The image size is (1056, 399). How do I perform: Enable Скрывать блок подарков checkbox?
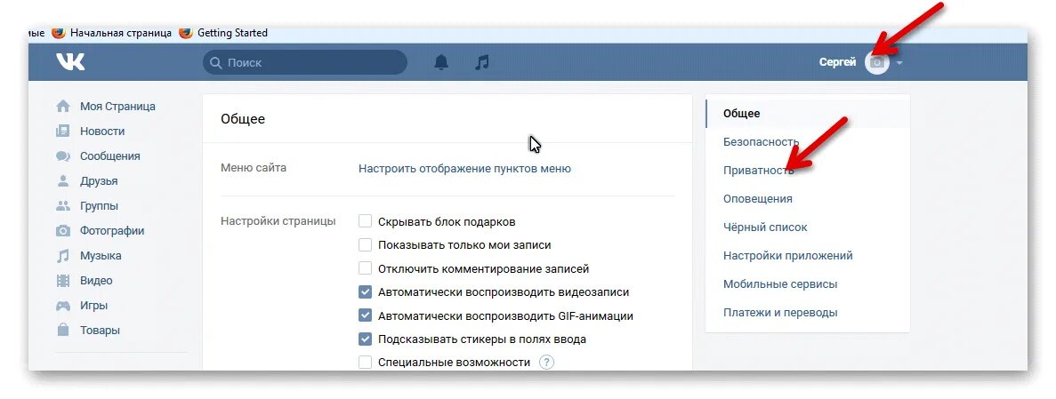pyautogui.click(x=365, y=221)
